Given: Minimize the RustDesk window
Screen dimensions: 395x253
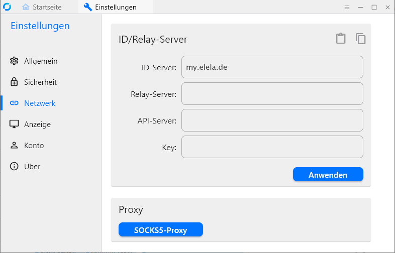Looking at the screenshot, I should [360, 7].
